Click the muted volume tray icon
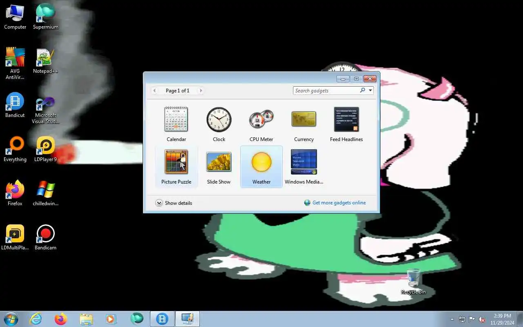 pos(482,319)
